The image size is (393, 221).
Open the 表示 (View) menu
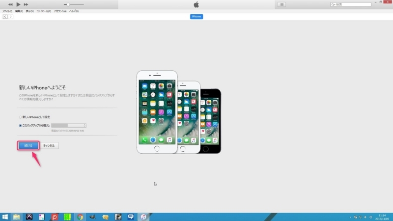pos(29,11)
